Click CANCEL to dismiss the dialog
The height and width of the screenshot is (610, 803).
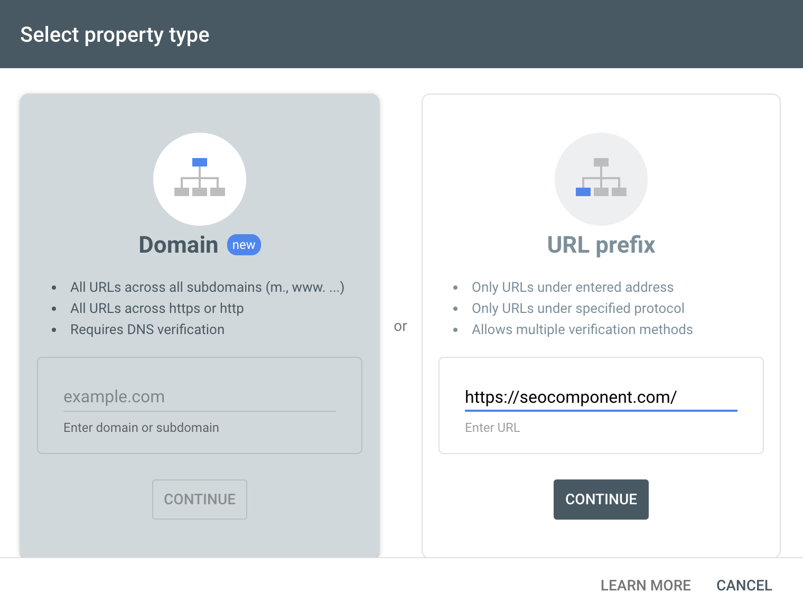tap(744, 586)
